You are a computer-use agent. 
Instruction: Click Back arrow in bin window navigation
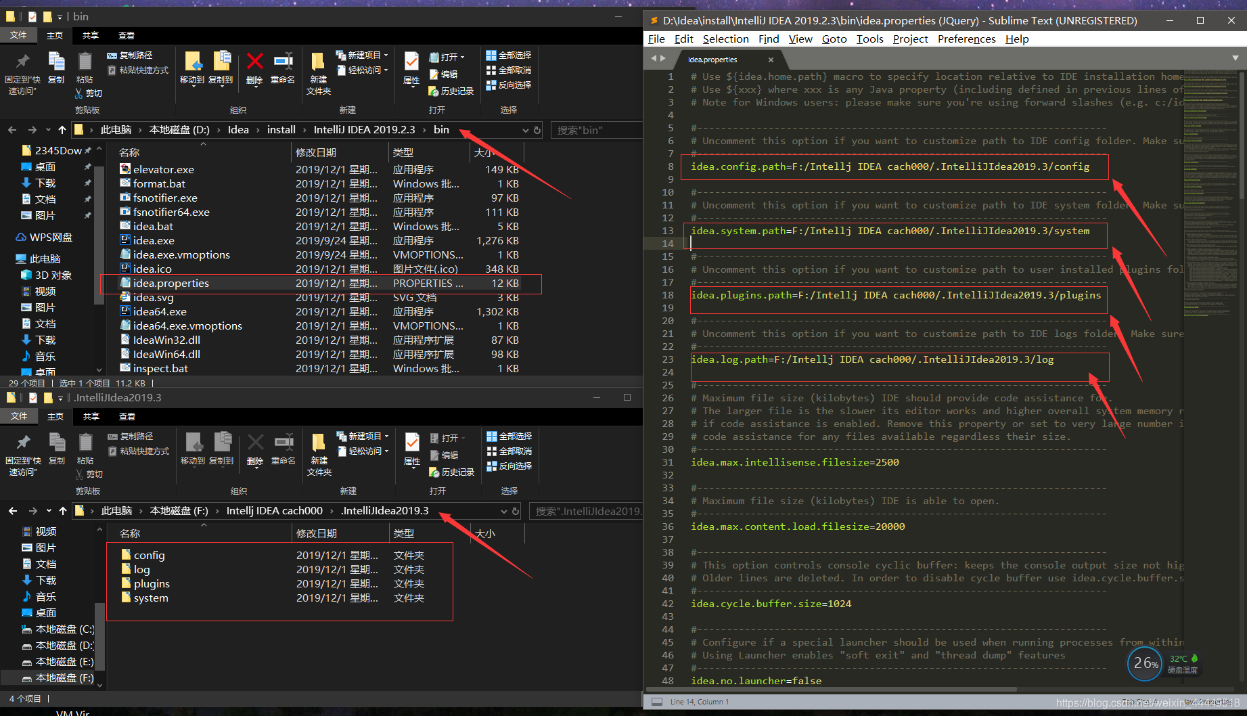(12, 130)
